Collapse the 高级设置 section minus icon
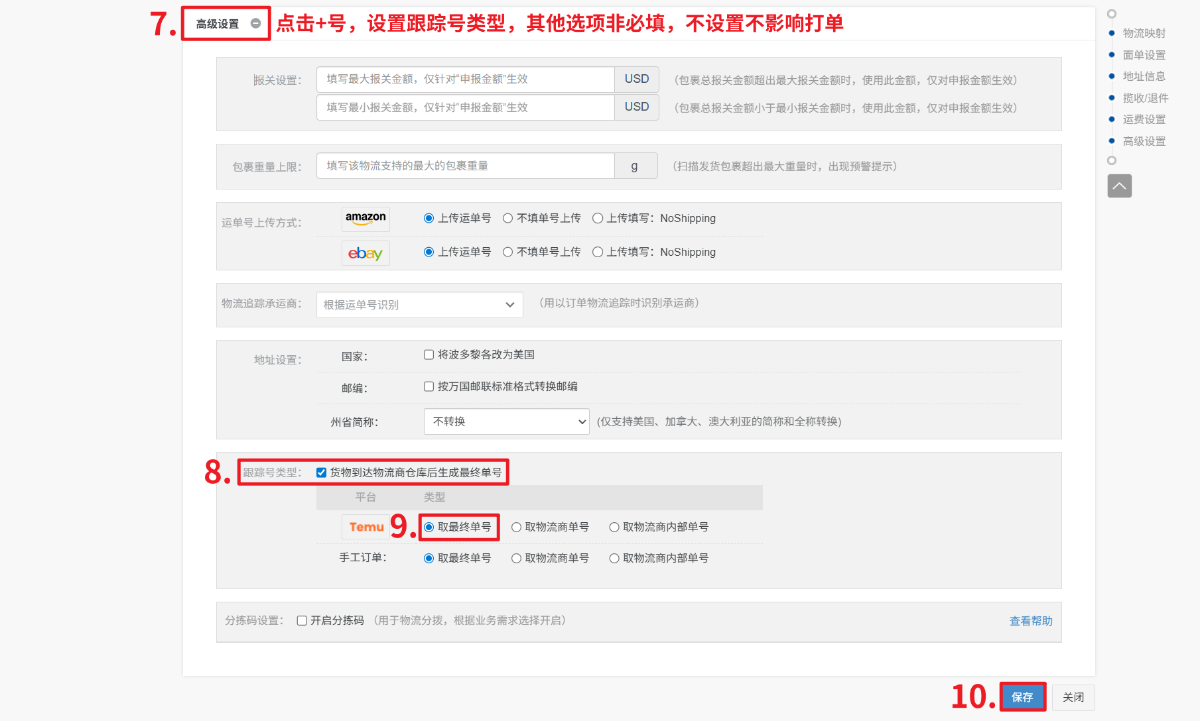 [255, 24]
